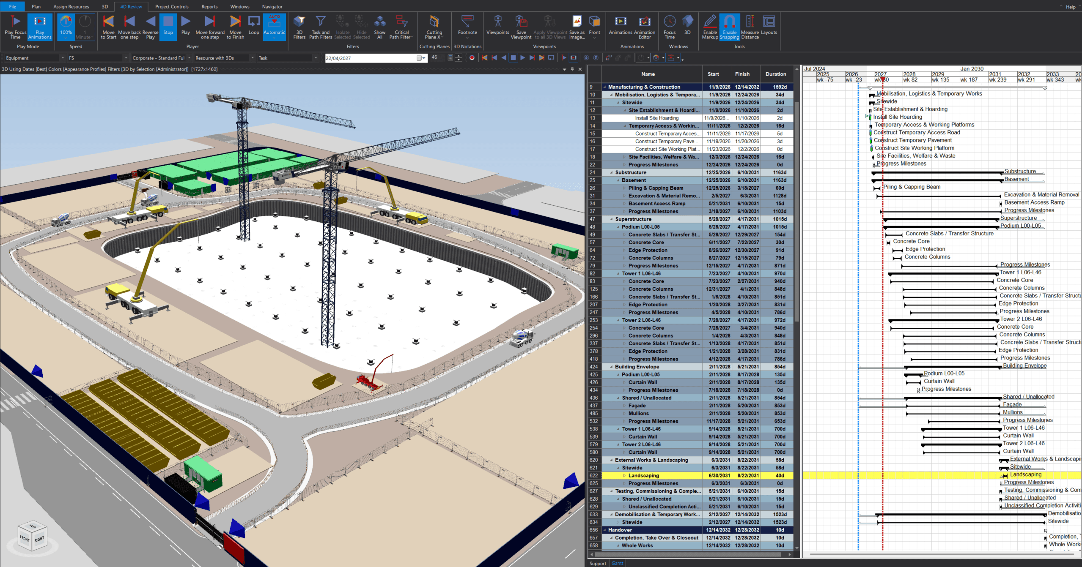The image size is (1082, 567).
Task: Select the Measure Distance tool
Action: pos(750,27)
